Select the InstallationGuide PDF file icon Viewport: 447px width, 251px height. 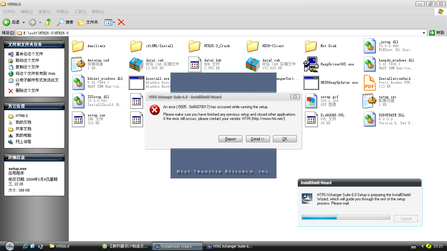[370, 82]
